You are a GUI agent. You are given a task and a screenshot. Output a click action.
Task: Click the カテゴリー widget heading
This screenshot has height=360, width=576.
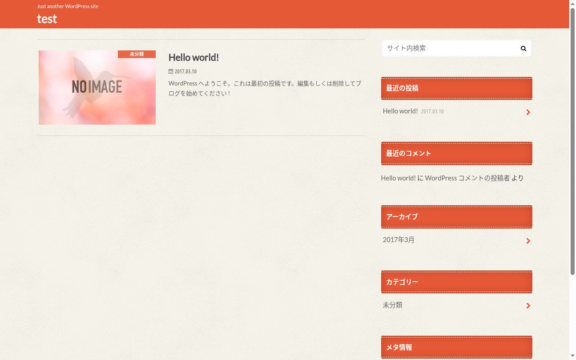pyautogui.click(x=456, y=282)
